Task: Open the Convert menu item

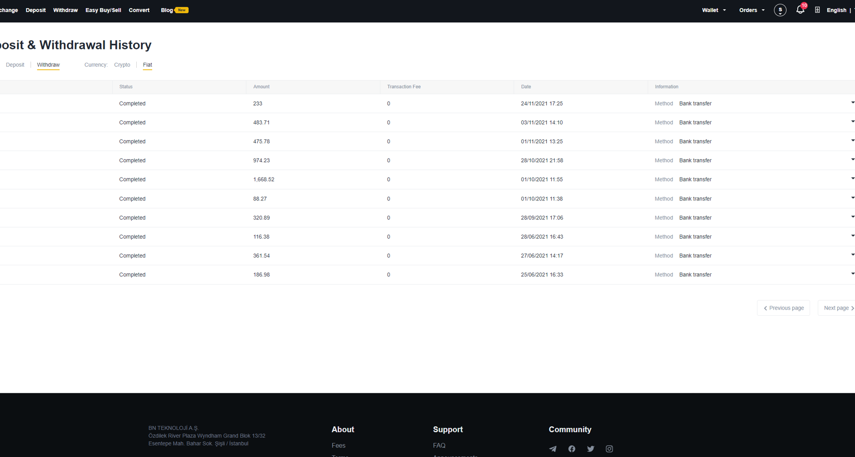Action: click(139, 10)
